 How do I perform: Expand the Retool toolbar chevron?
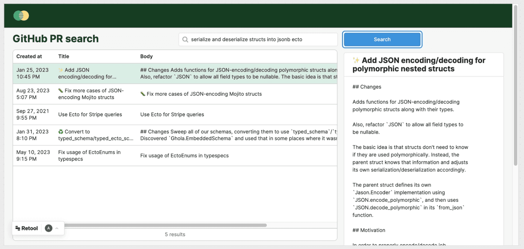click(x=57, y=228)
